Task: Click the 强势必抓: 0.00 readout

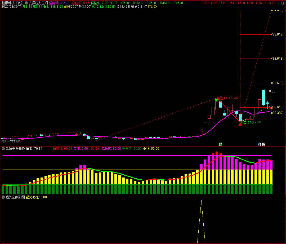Action: [x=36, y=197]
